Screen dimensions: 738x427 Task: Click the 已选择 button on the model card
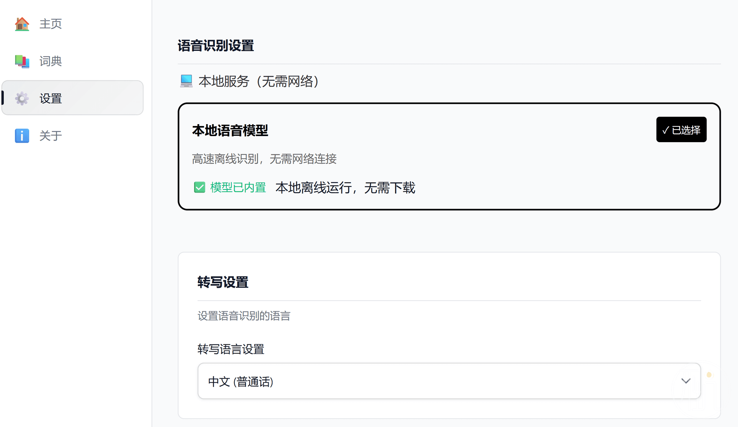tap(681, 130)
